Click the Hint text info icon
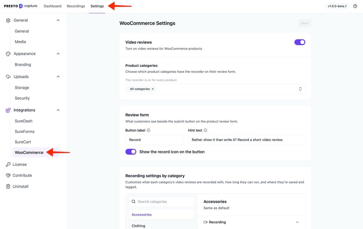This screenshot has width=363, height=229. 205,130
